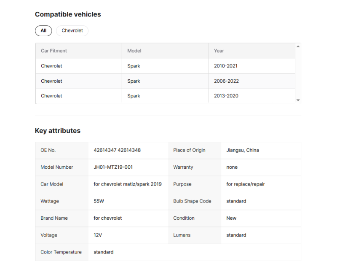Click the Model column header
This screenshot has width=337, height=267.
pos(134,51)
